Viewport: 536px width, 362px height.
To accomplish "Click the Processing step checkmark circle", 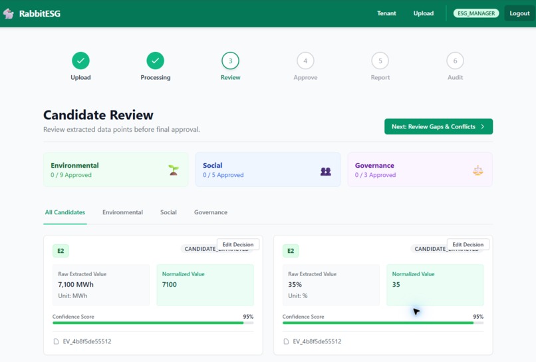I will click(156, 61).
